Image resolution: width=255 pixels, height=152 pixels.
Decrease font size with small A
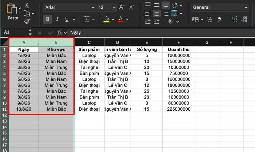pos(131,7)
